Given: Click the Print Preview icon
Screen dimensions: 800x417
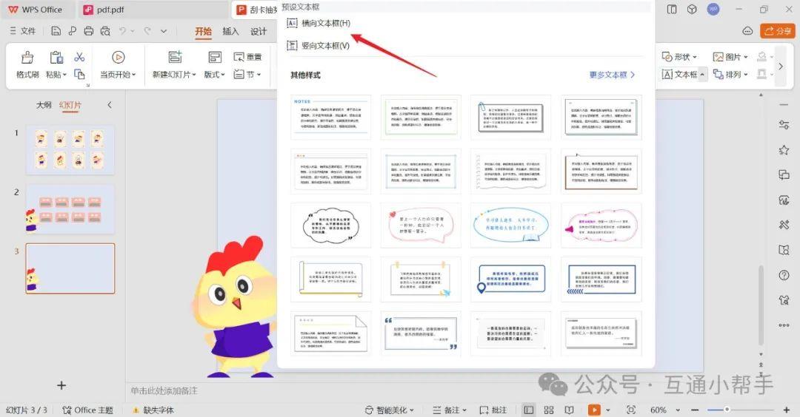Looking at the screenshot, I should coord(105,31).
